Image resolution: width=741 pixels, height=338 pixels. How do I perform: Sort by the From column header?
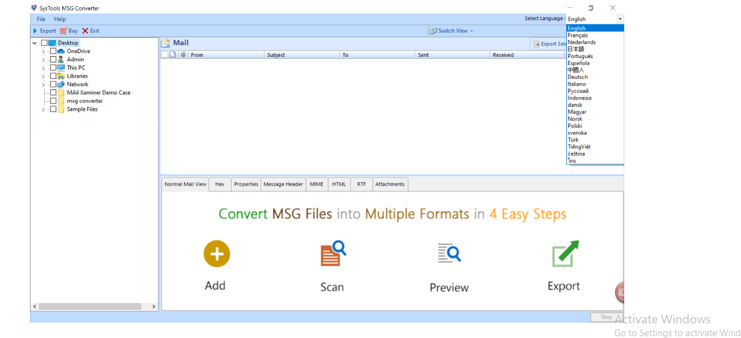[227, 55]
